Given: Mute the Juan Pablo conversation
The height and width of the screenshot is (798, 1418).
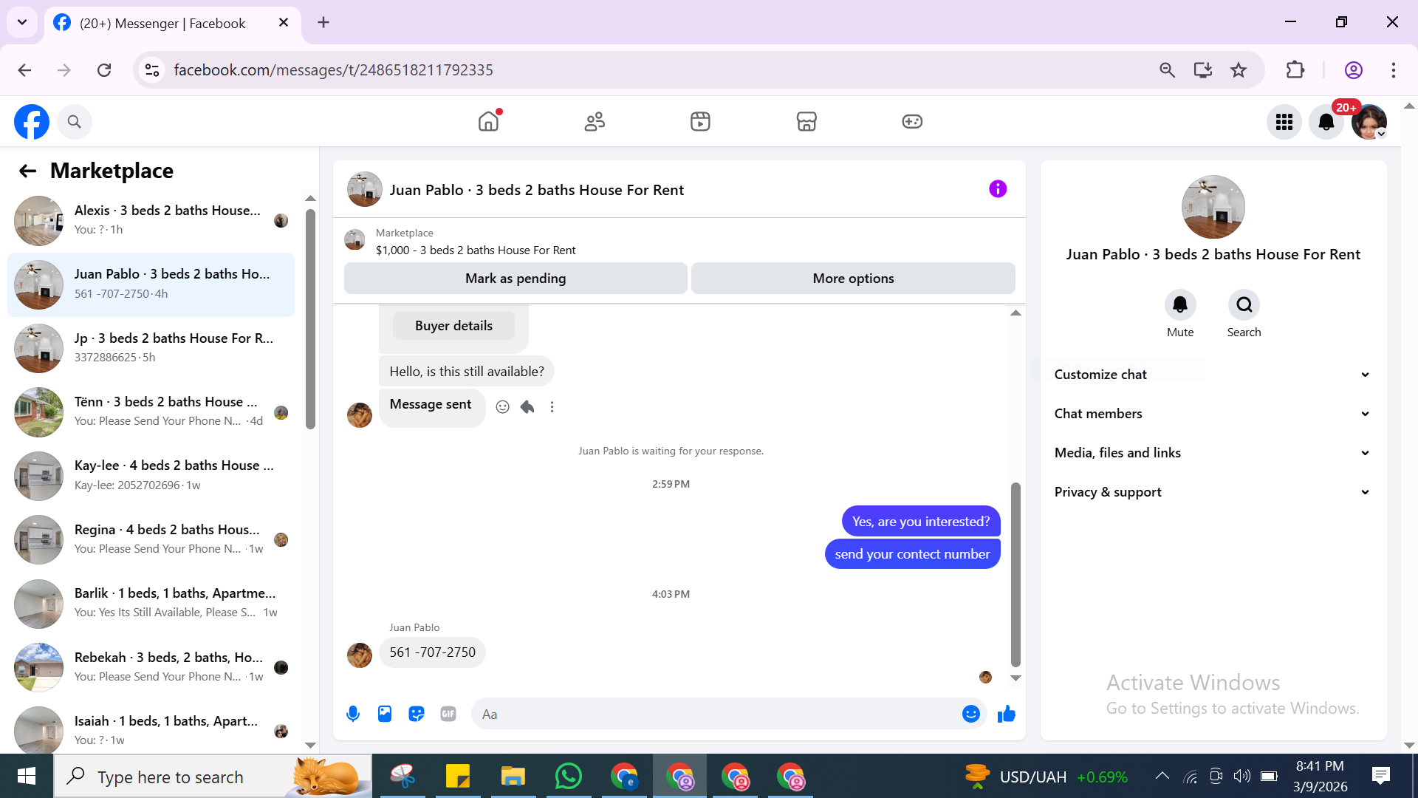Looking at the screenshot, I should click(x=1180, y=305).
